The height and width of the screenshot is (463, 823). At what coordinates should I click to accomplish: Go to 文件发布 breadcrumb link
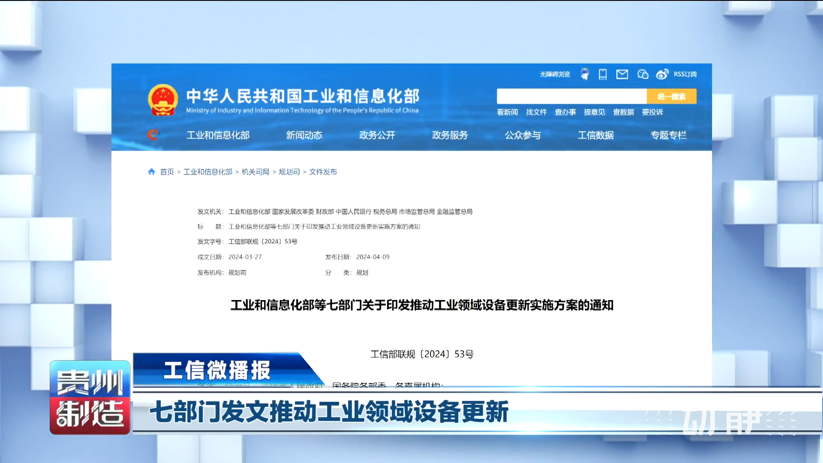[323, 171]
